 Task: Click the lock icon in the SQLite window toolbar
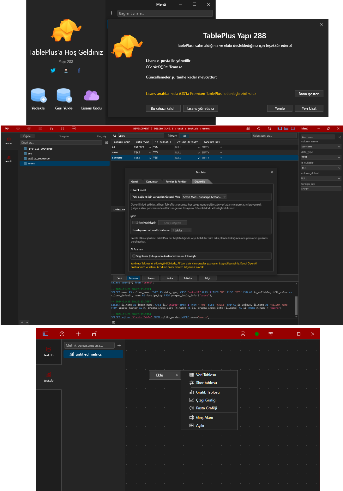[x=51, y=128]
